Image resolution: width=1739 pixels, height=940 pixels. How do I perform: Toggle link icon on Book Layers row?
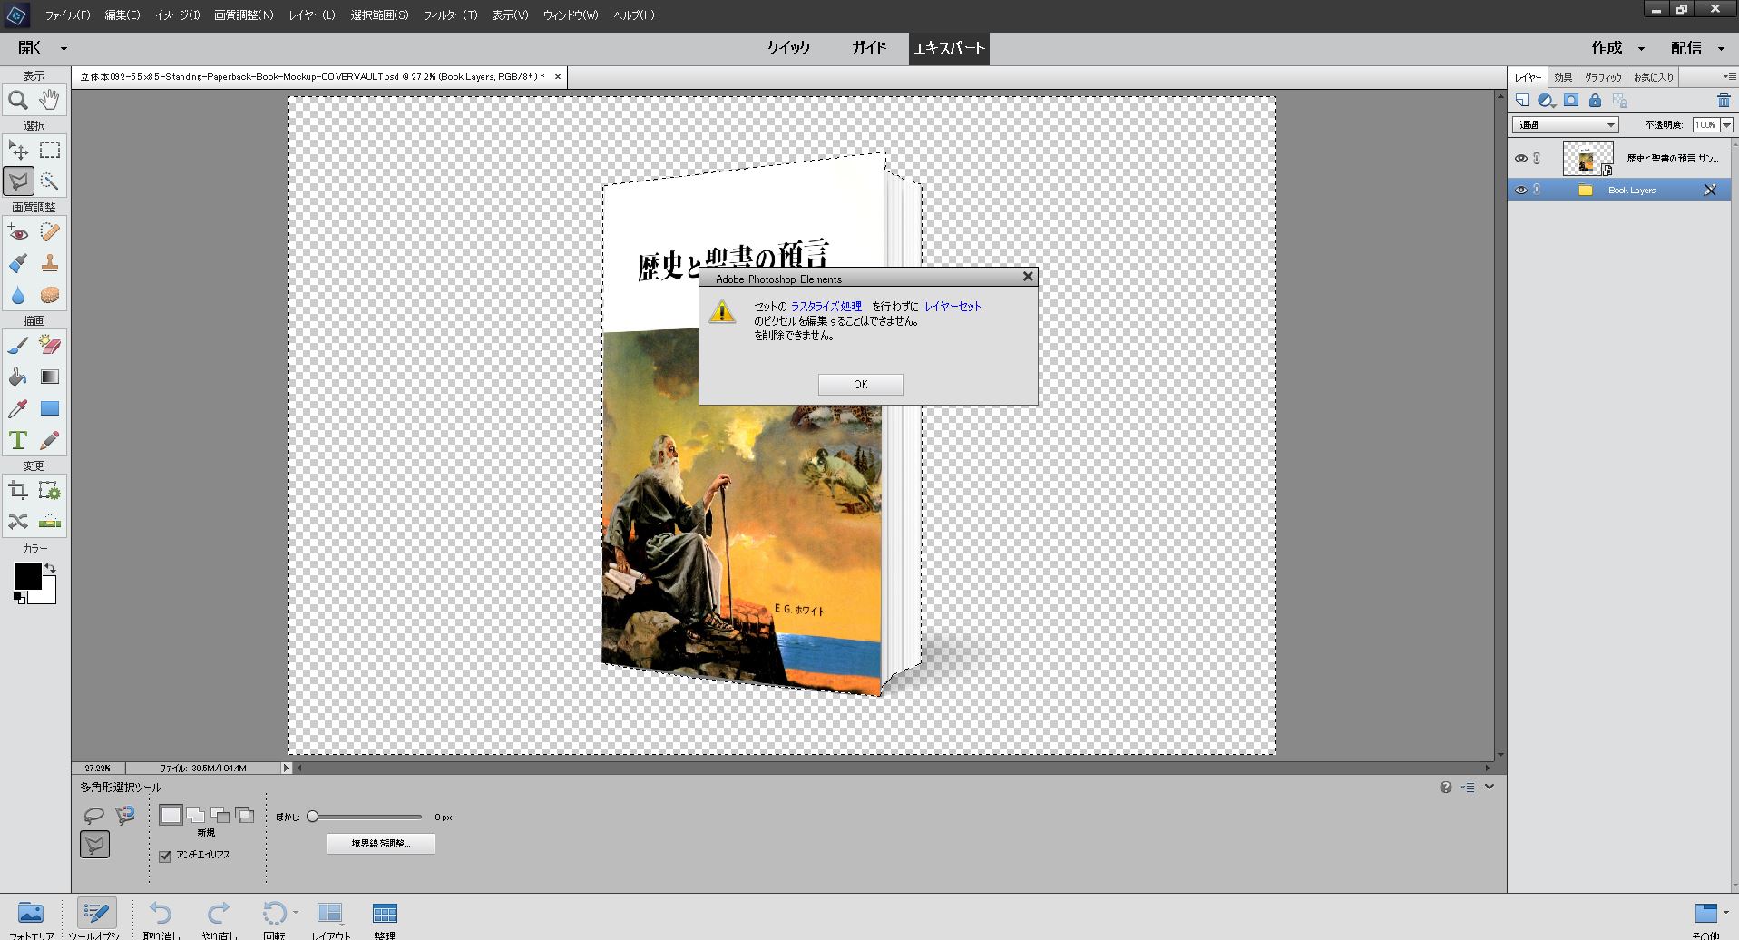click(x=1538, y=190)
